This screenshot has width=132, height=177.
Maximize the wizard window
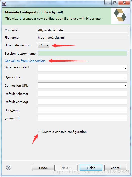[x=115, y=3]
